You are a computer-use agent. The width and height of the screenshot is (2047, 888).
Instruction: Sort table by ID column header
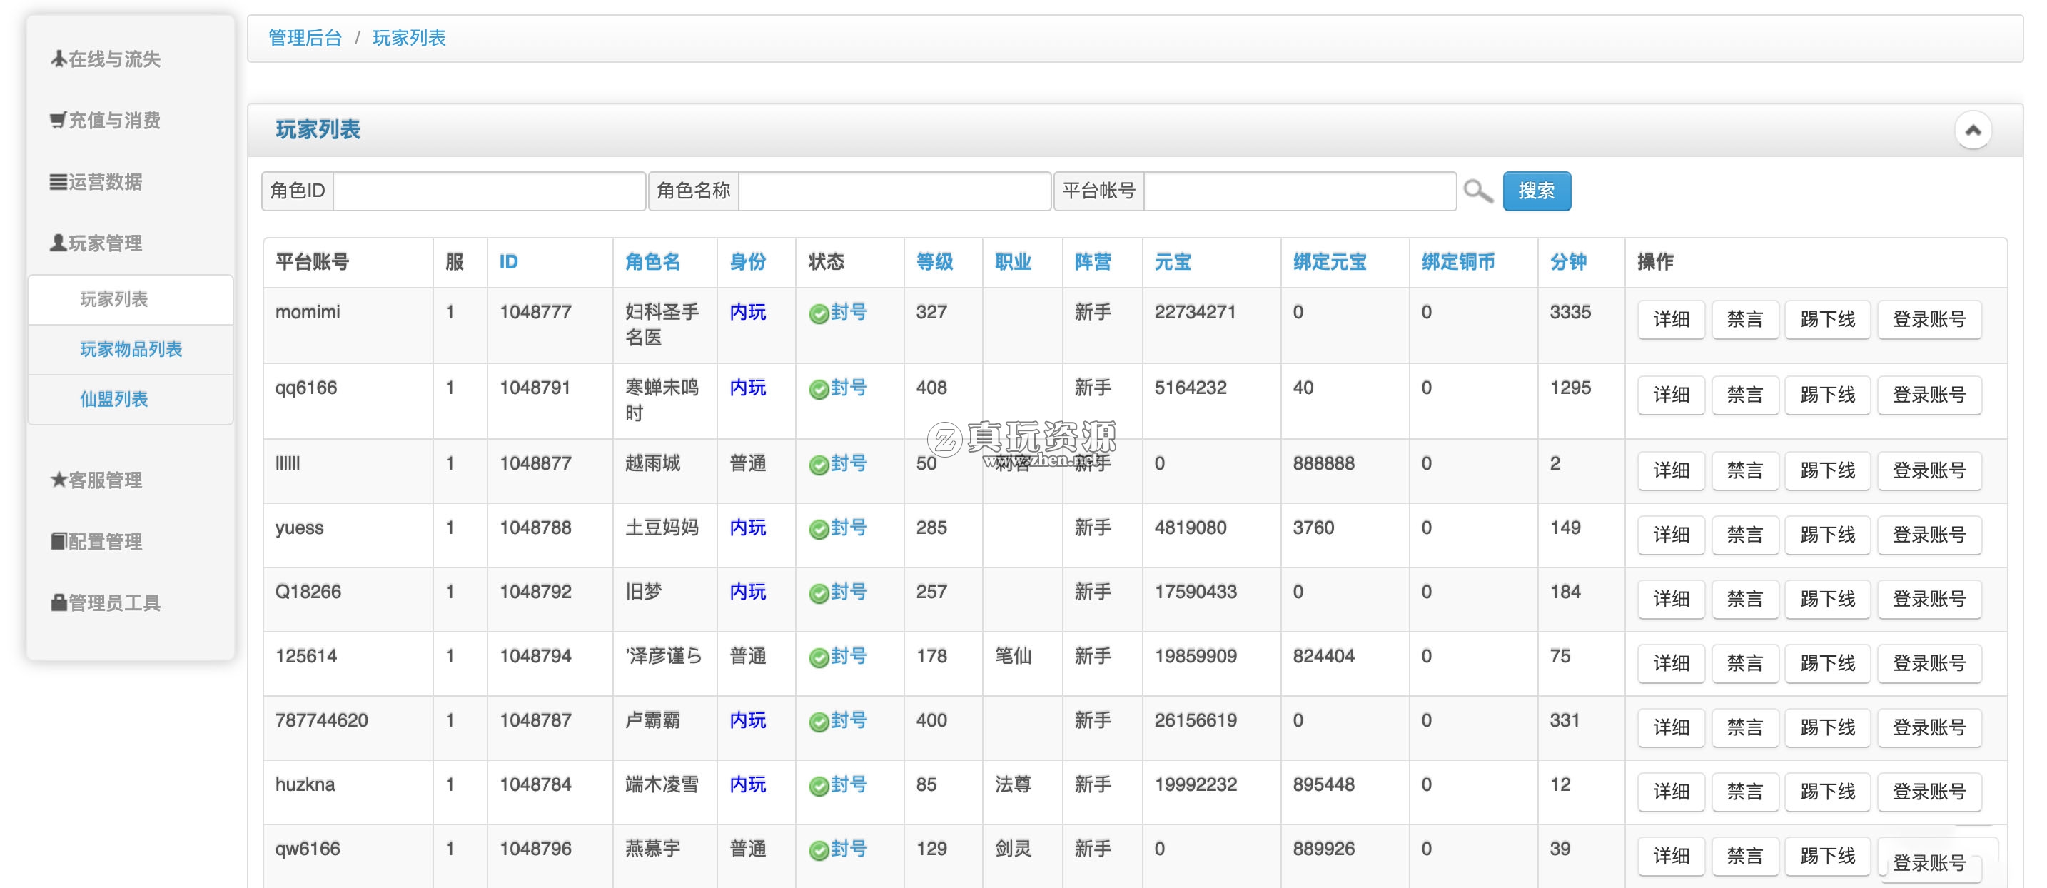[509, 261]
